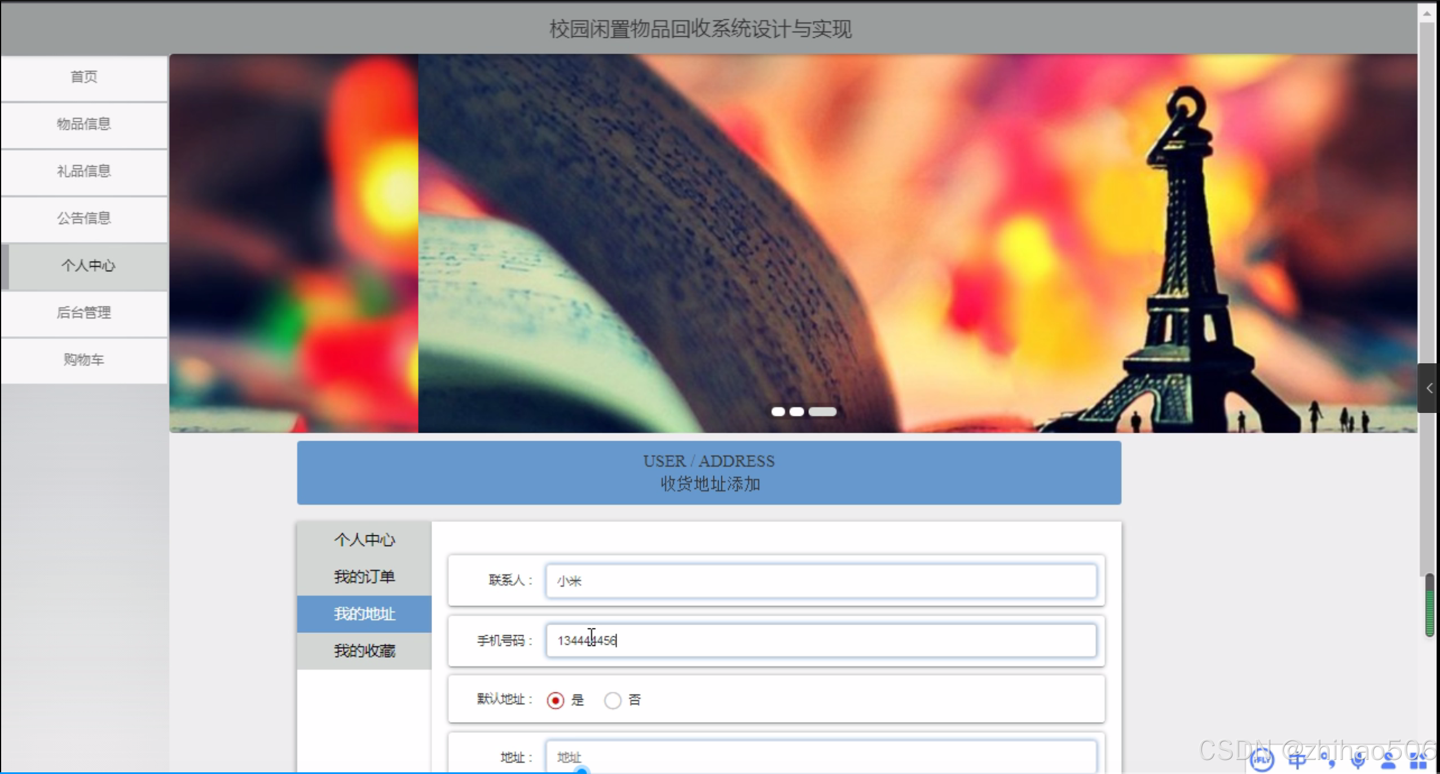Screen dimensions: 1440x774
Task: Open 购物车 in the left navigation
Action: pyautogui.click(x=84, y=360)
